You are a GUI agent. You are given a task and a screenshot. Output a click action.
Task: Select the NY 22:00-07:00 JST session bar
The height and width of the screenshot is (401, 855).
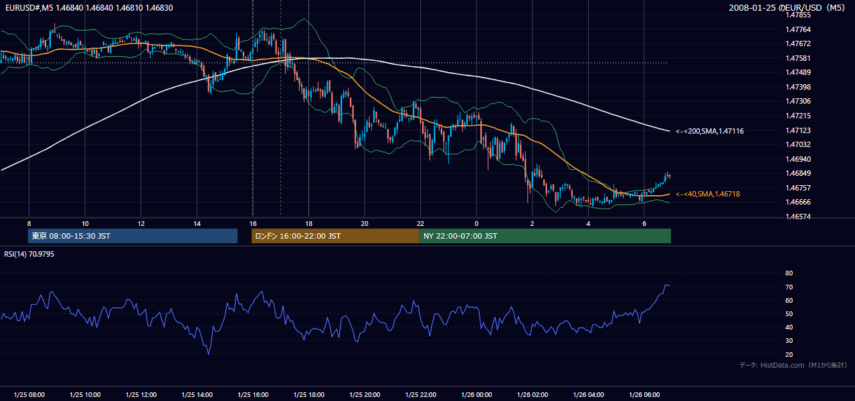click(x=545, y=236)
